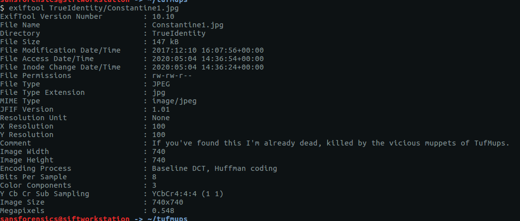Click the Color Components label
The height and width of the screenshot is (221, 520).
[x=36, y=185]
